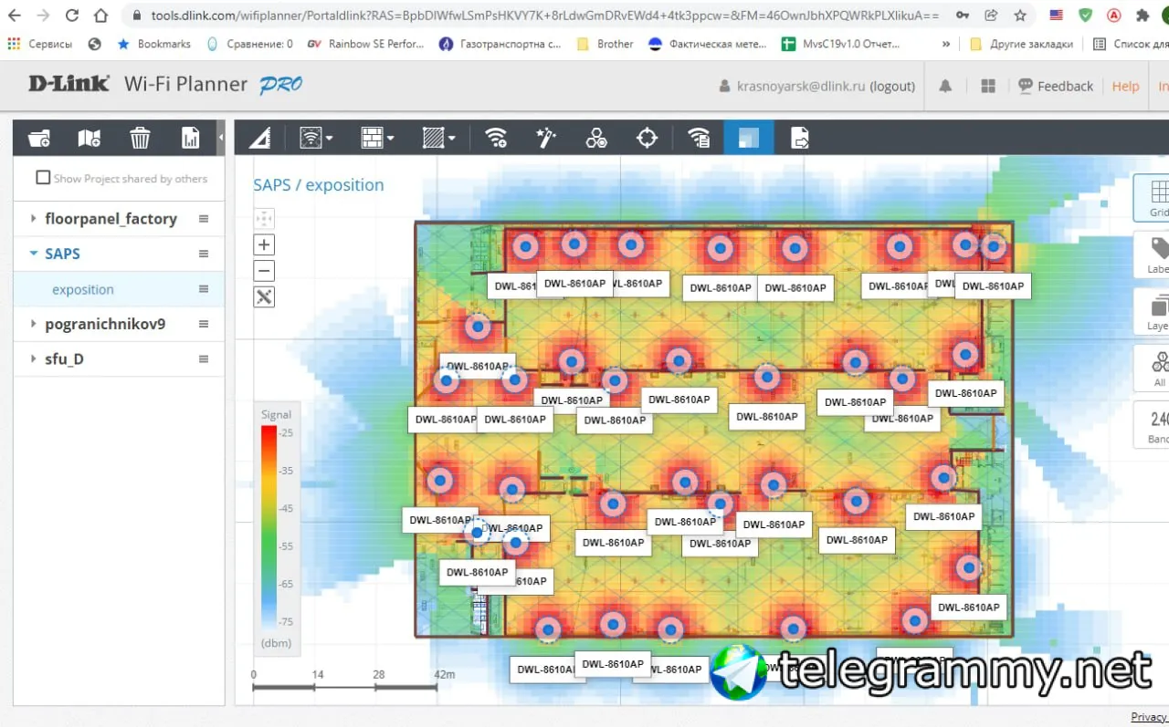The height and width of the screenshot is (727, 1169).
Task: Expand the floorpanel_factory project arrow
Action: [34, 219]
